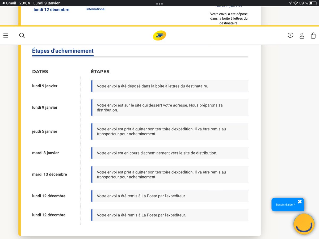Click the 'ÉTAPES' column header

click(100, 71)
